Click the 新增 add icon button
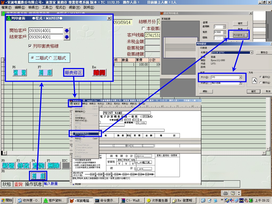This screenshot has width=272, height=204. click(x=8, y=165)
